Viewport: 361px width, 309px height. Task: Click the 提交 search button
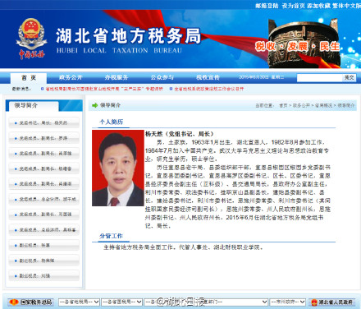(x=349, y=78)
